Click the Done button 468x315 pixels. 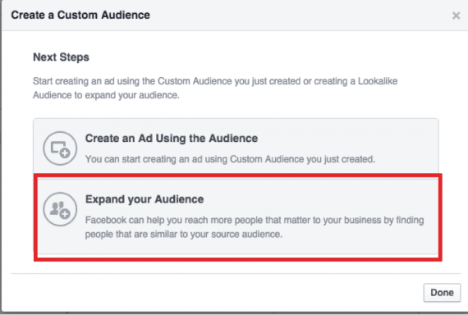coord(442,293)
